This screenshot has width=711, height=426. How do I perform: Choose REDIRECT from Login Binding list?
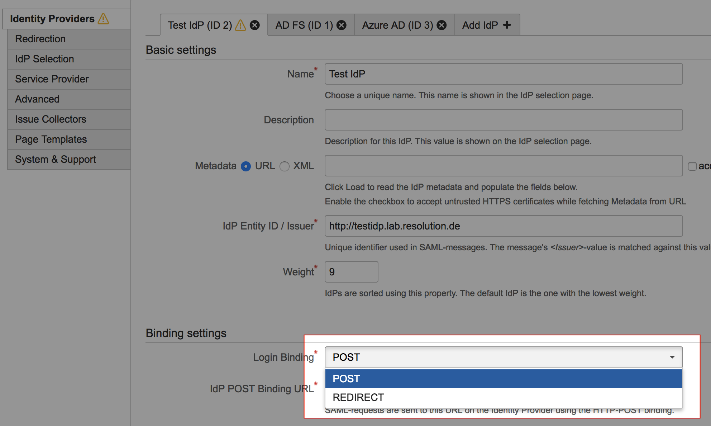click(358, 397)
